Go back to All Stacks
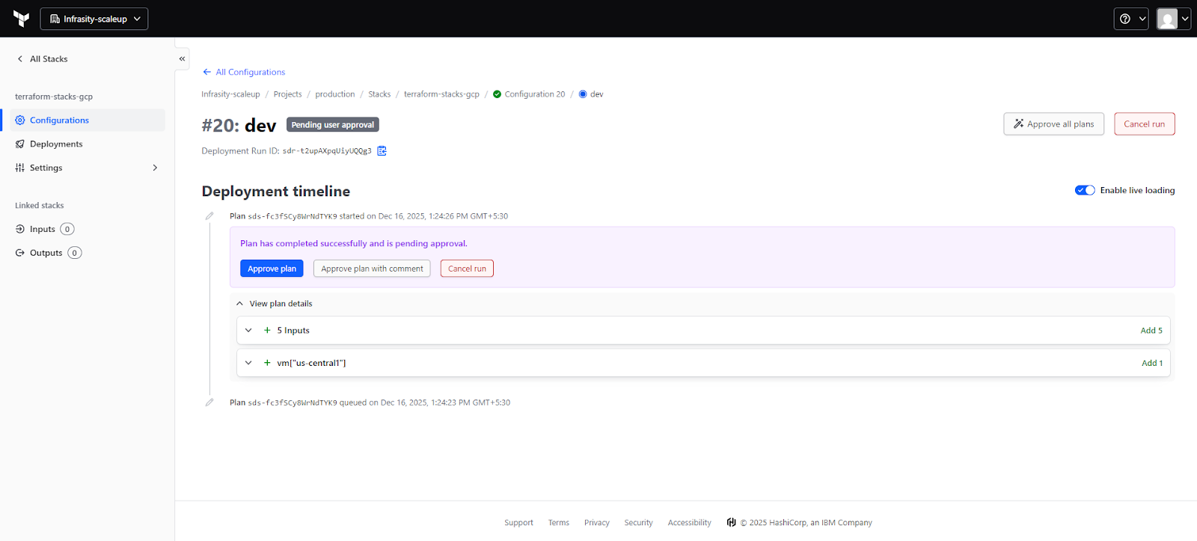 click(42, 59)
